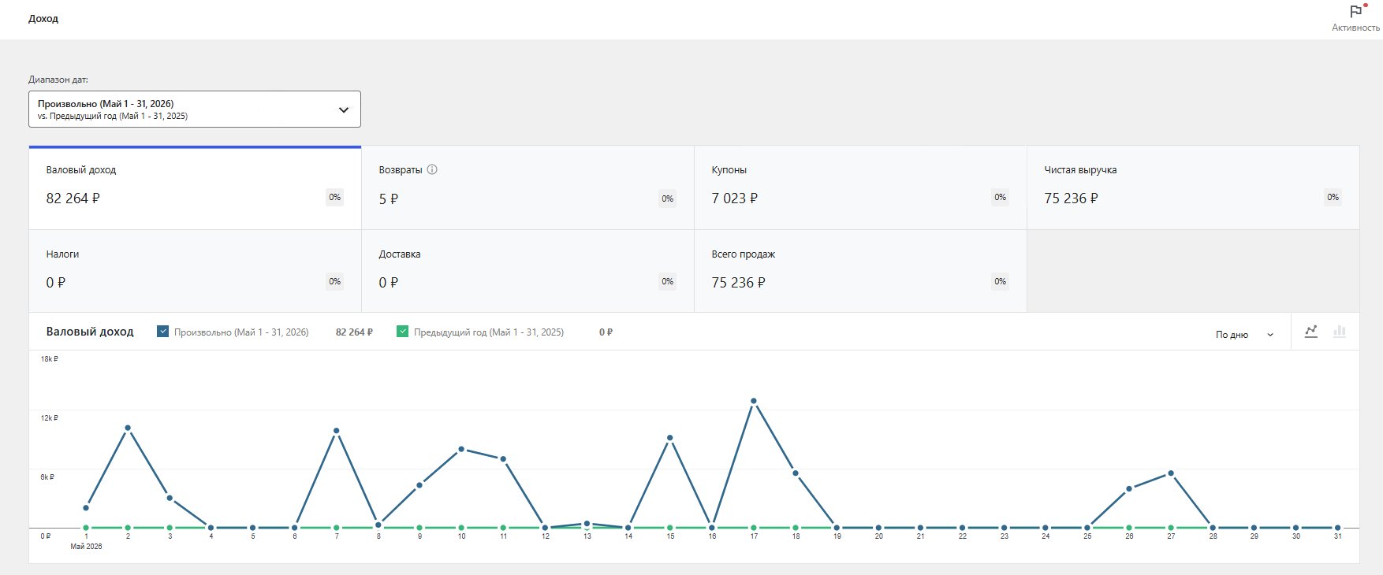Switch to line chart view icon
The width and height of the screenshot is (1383, 575).
[1311, 332]
